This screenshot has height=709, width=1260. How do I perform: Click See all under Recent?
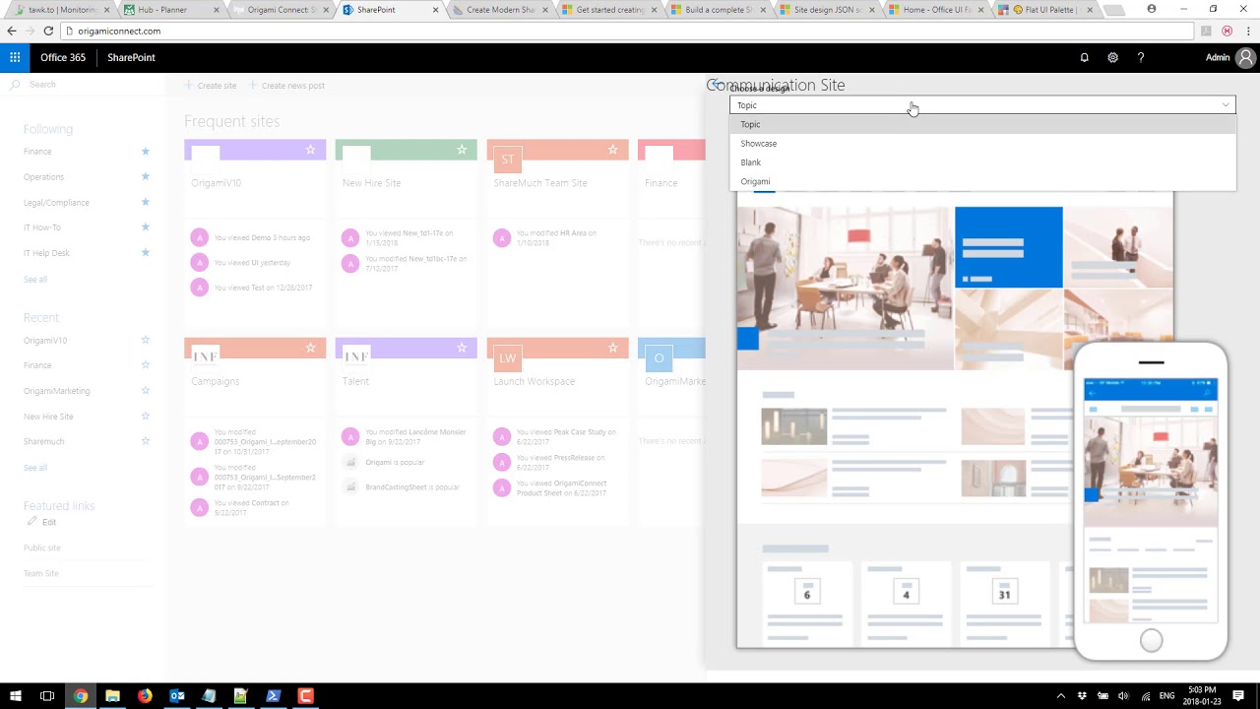[x=35, y=468]
